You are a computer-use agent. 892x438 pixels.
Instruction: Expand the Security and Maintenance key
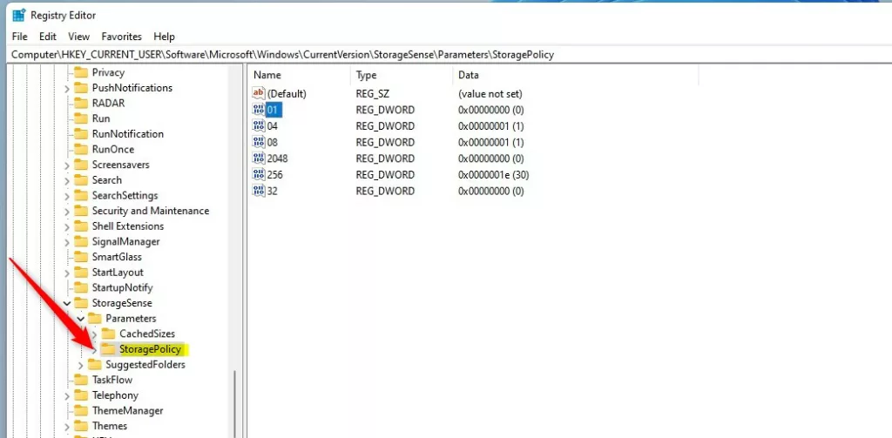[67, 211]
